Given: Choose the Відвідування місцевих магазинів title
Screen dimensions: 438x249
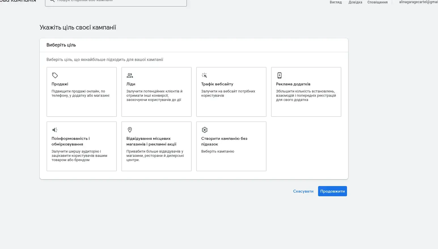Looking at the screenshot, I should [151, 141].
